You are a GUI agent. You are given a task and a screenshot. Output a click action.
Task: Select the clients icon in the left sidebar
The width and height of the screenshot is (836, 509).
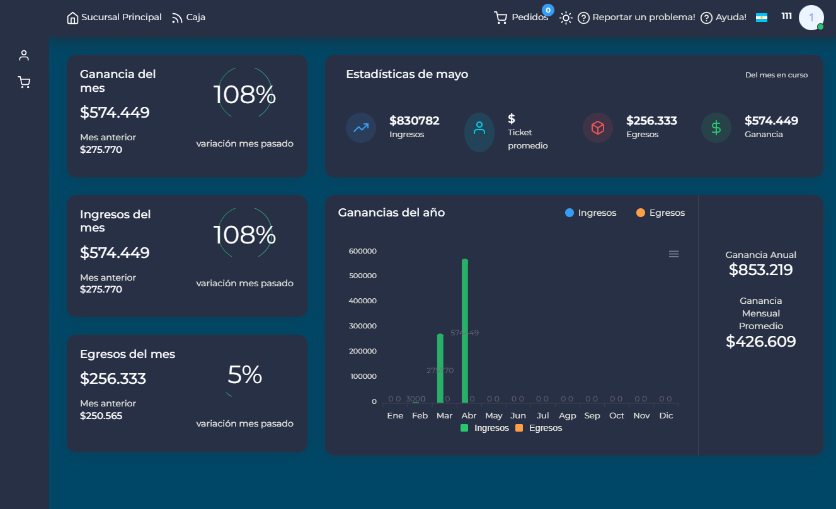[x=24, y=55]
